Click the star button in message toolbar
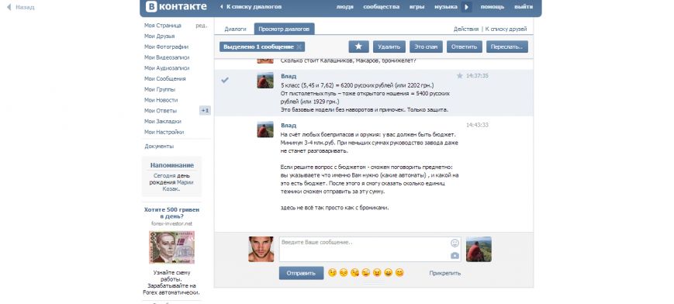Screen dimensions: 674x304 358,47
